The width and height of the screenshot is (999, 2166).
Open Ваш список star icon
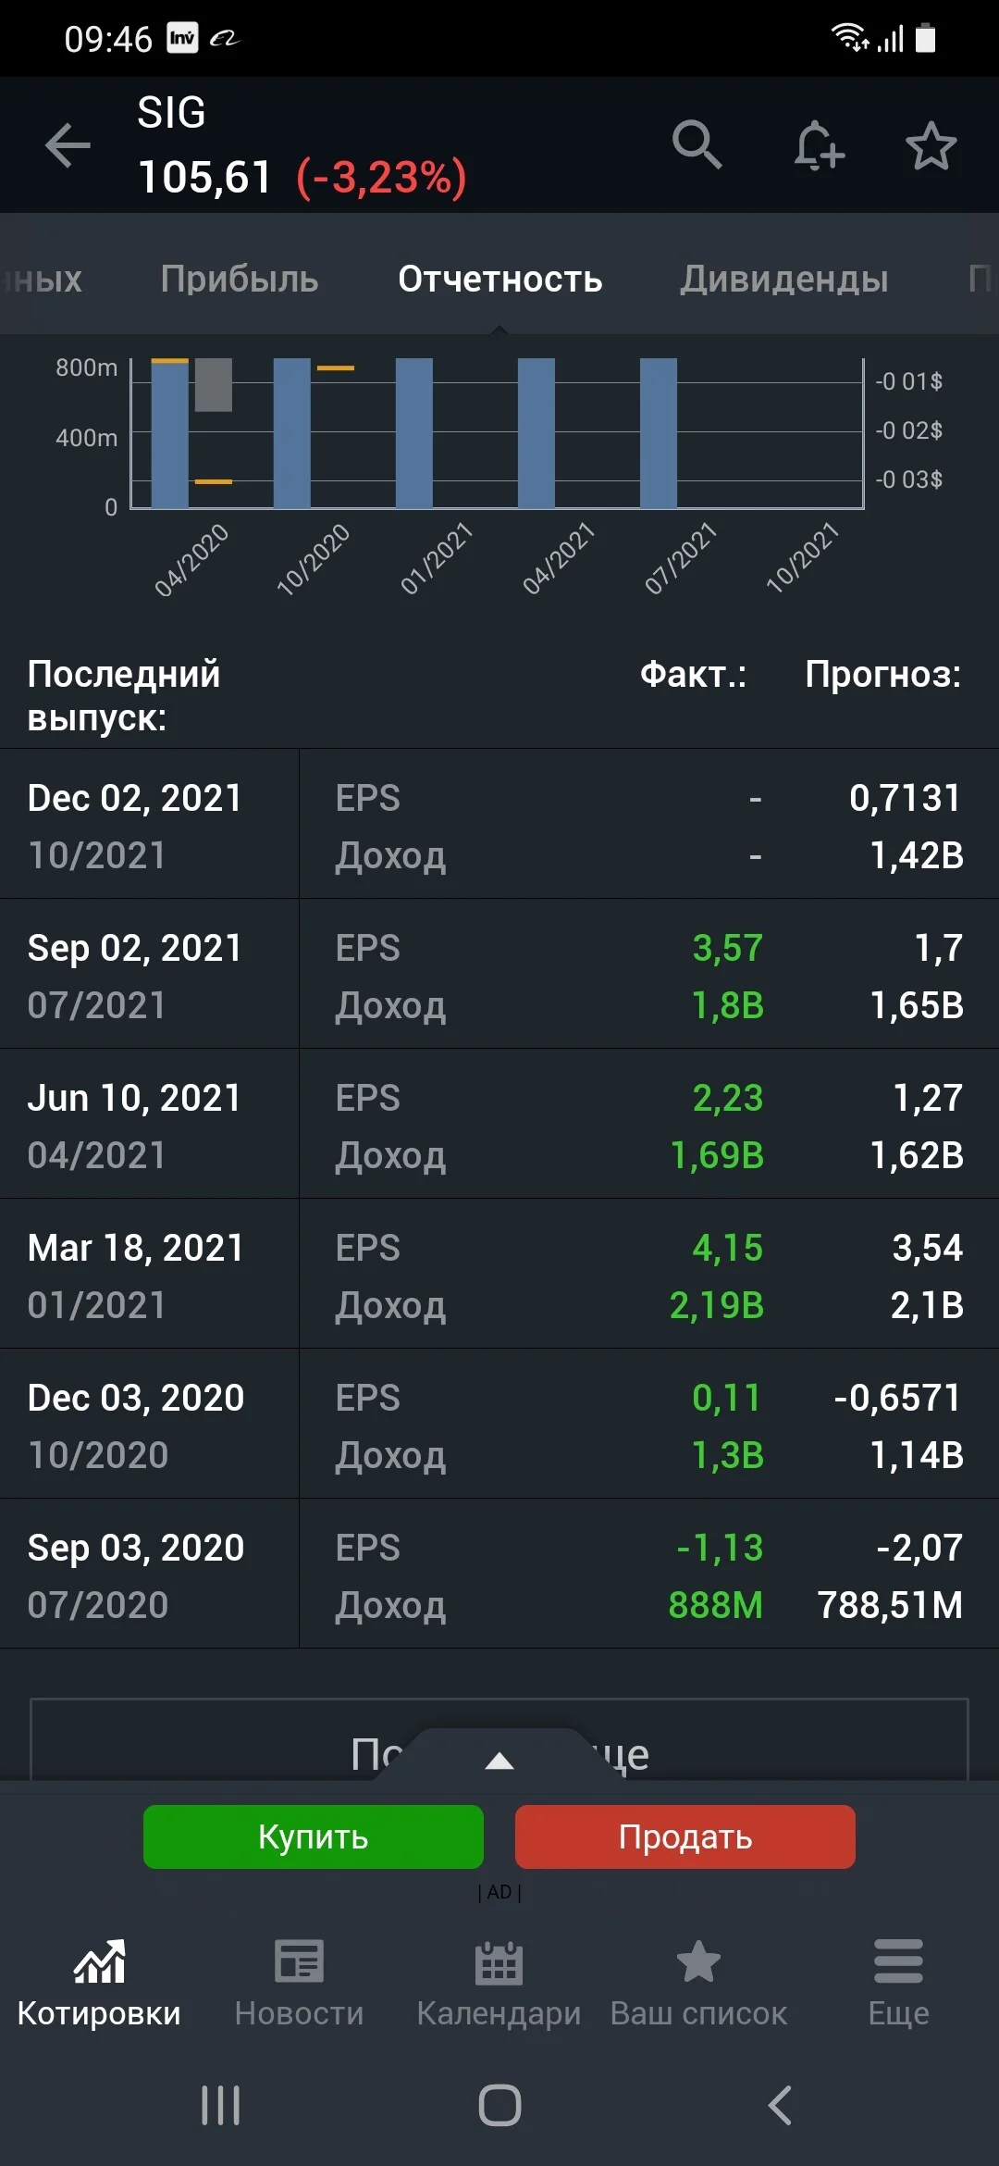(x=698, y=1961)
